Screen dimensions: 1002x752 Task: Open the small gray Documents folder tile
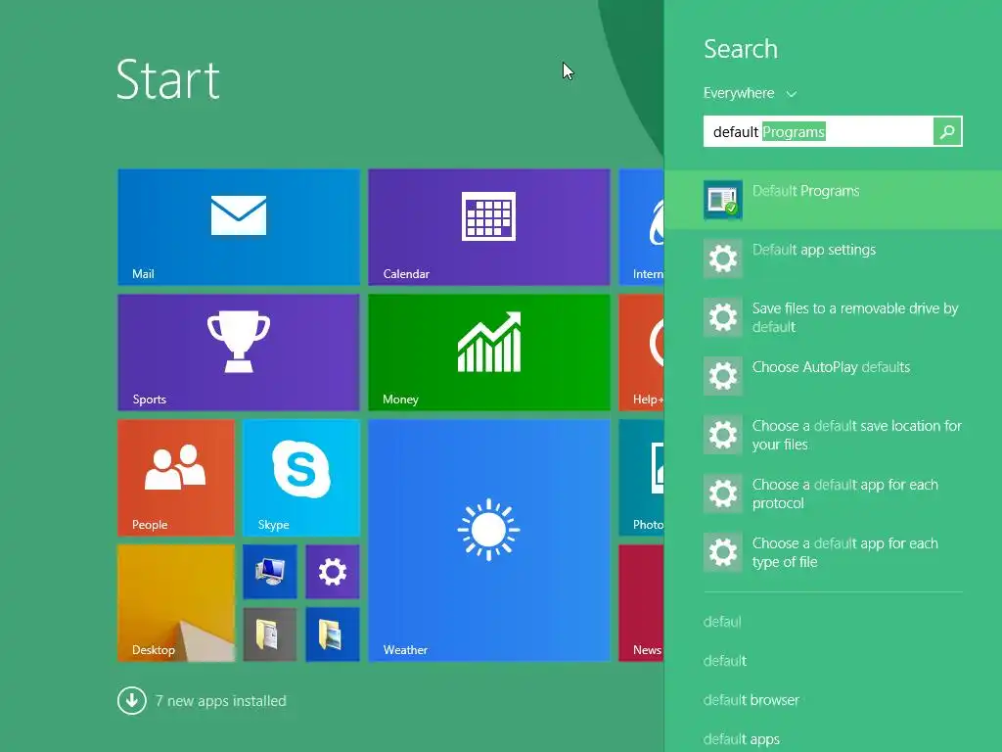click(270, 634)
